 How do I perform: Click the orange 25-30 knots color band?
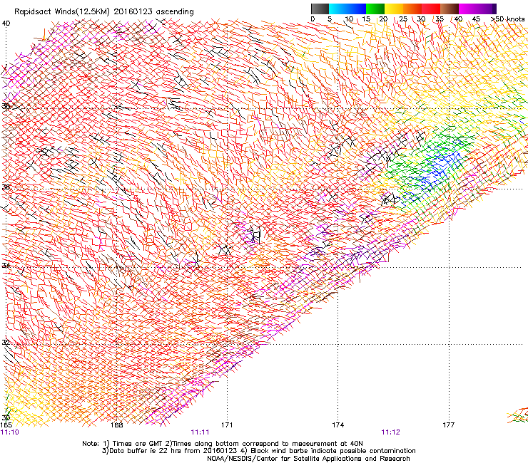click(412, 9)
